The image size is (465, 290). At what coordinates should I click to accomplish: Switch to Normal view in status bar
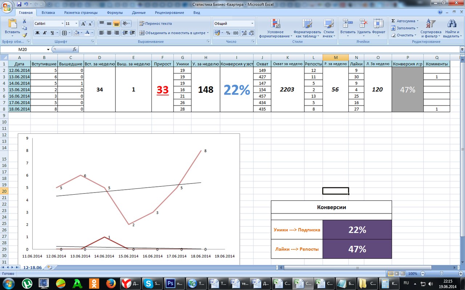391,273
